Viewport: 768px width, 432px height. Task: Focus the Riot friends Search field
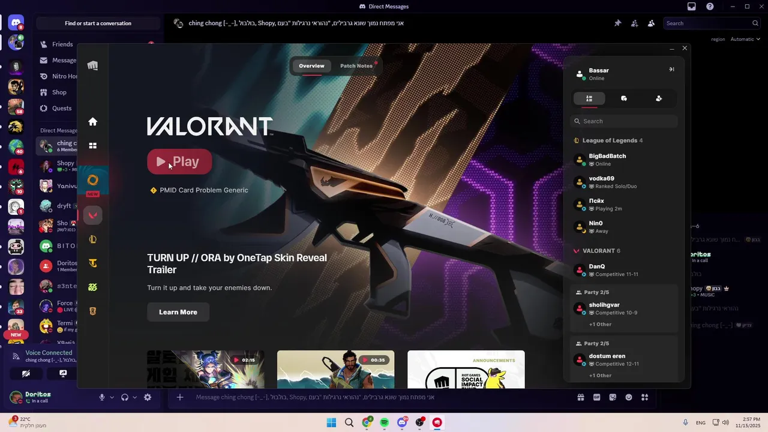(624, 121)
